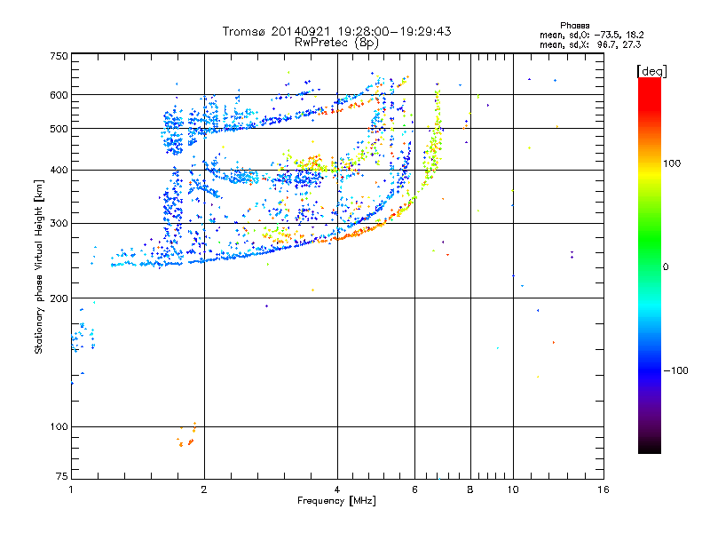This screenshot has width=710, height=533.
Task: Click orange echo cluster below 100 km
Action: tap(186, 435)
